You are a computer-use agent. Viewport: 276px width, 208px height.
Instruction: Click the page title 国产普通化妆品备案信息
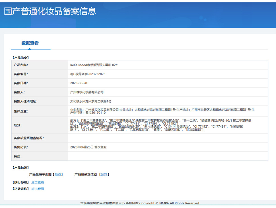[50, 11]
